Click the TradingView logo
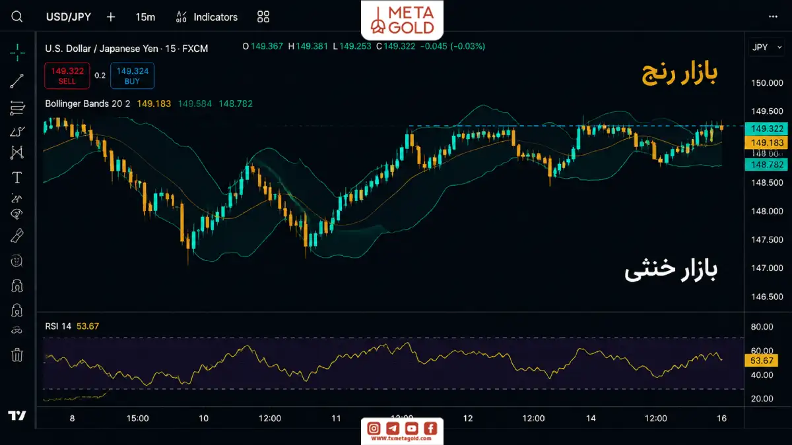 [17, 415]
